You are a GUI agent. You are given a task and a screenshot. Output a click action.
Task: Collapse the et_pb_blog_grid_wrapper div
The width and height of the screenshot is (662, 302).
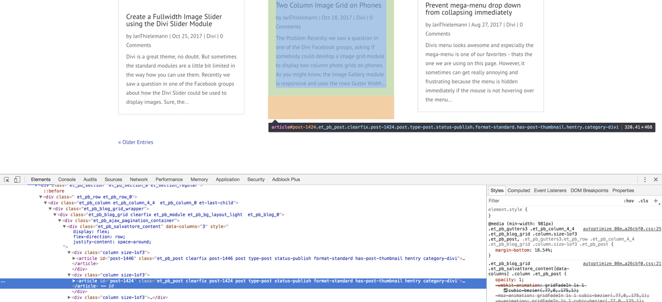(50, 209)
